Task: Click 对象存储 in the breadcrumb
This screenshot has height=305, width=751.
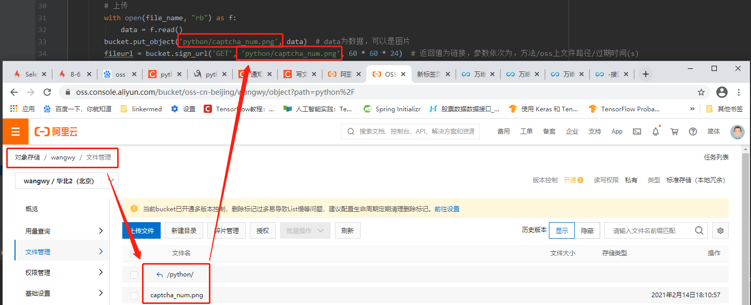Action: click(27, 157)
